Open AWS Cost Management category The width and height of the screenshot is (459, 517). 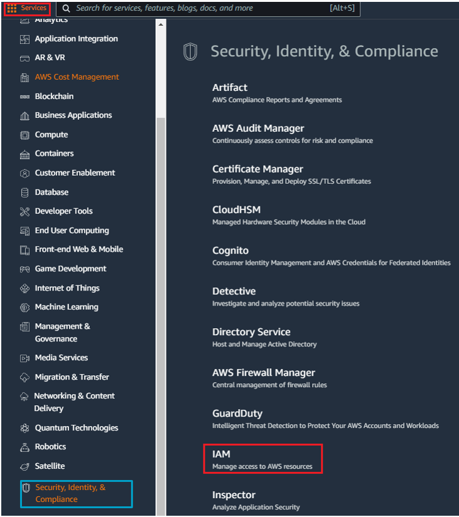point(77,77)
